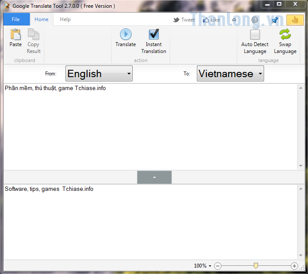Viewport: 308px width, 274px height.
Task: Switch to the Help tab
Action: [65, 19]
